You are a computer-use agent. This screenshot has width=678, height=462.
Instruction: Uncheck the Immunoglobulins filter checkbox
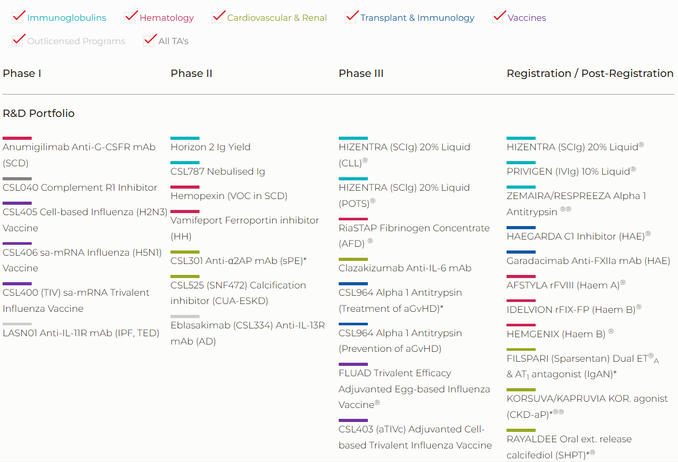tap(18, 18)
